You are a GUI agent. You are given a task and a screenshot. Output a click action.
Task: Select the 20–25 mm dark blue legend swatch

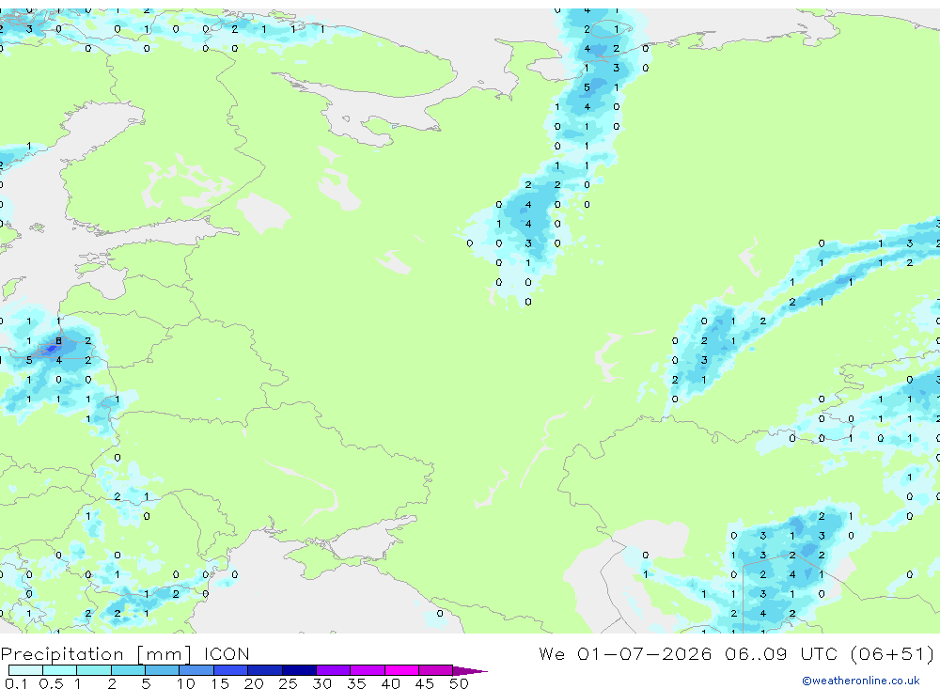(x=265, y=670)
